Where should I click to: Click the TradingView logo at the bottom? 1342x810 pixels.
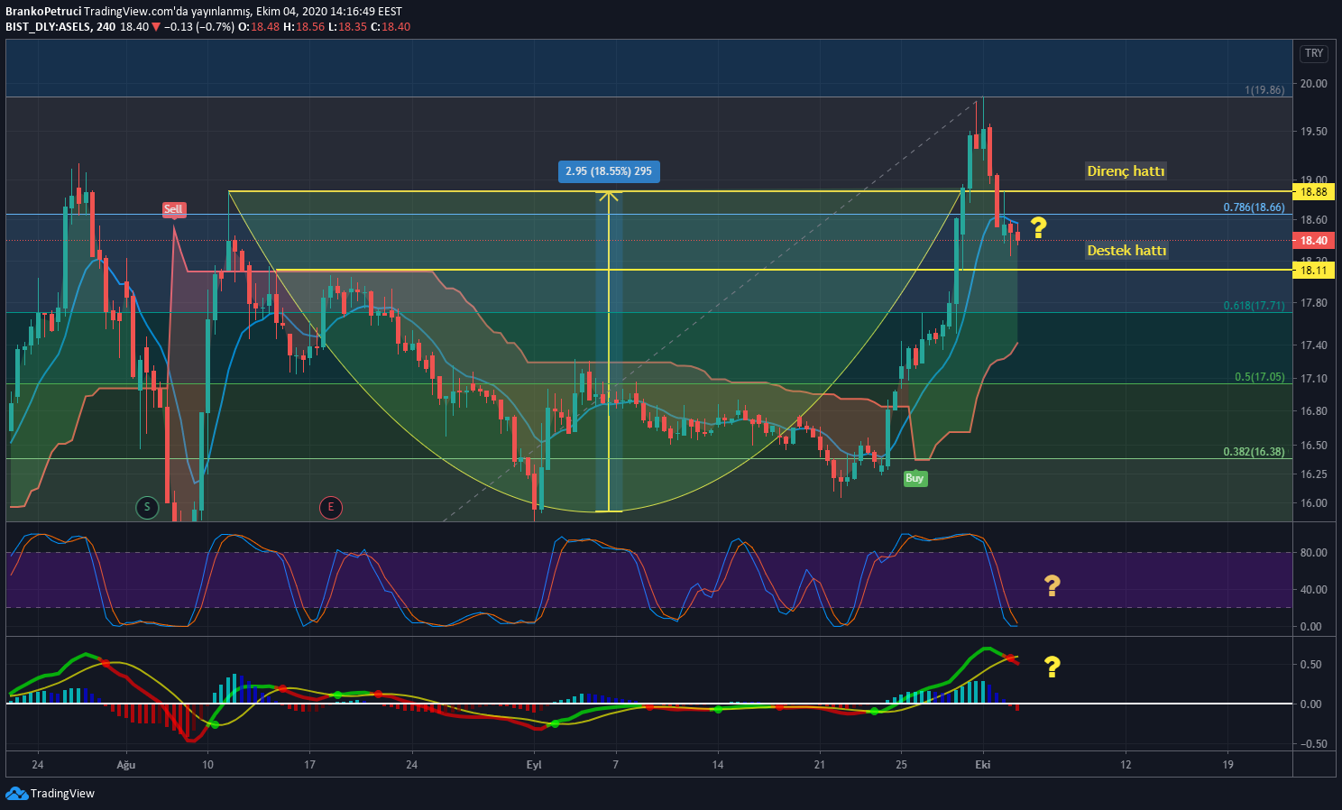point(51,794)
